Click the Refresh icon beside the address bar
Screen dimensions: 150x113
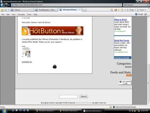(120, 5)
